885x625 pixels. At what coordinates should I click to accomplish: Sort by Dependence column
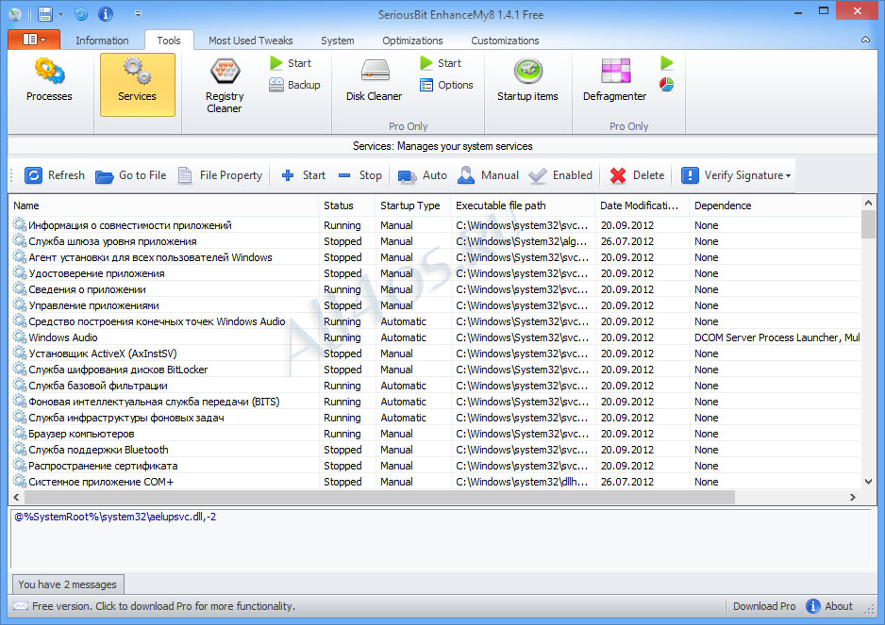776,206
